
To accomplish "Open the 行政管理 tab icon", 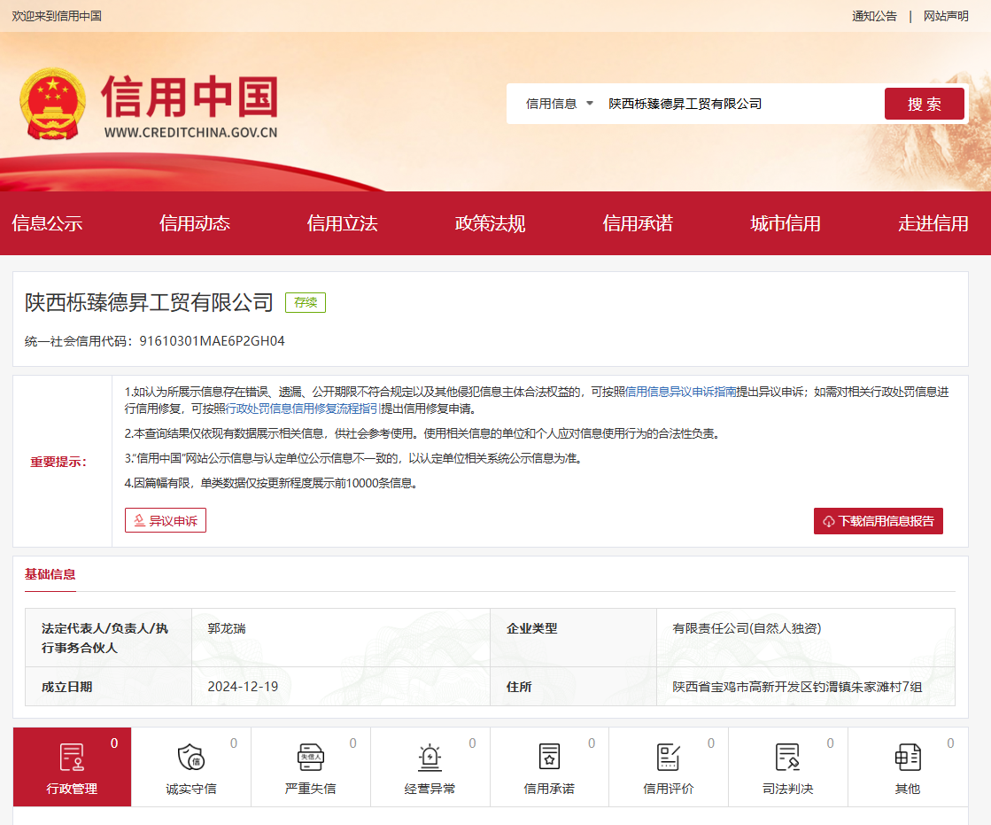I will click(72, 758).
